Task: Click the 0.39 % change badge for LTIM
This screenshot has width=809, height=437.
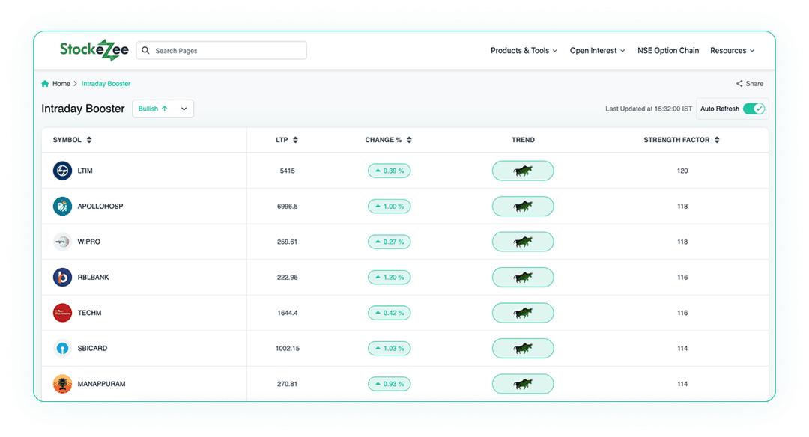Action: click(x=389, y=171)
